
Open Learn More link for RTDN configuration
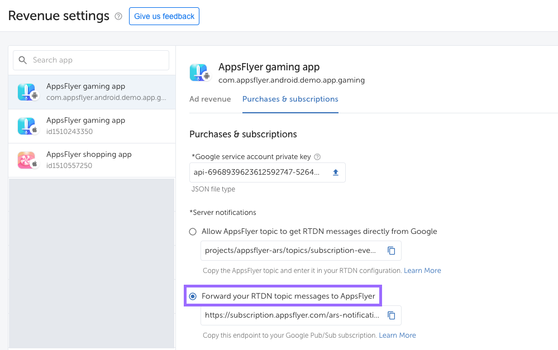click(x=422, y=271)
